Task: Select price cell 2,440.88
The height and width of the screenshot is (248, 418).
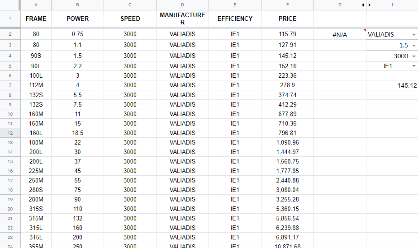Action: 287,180
